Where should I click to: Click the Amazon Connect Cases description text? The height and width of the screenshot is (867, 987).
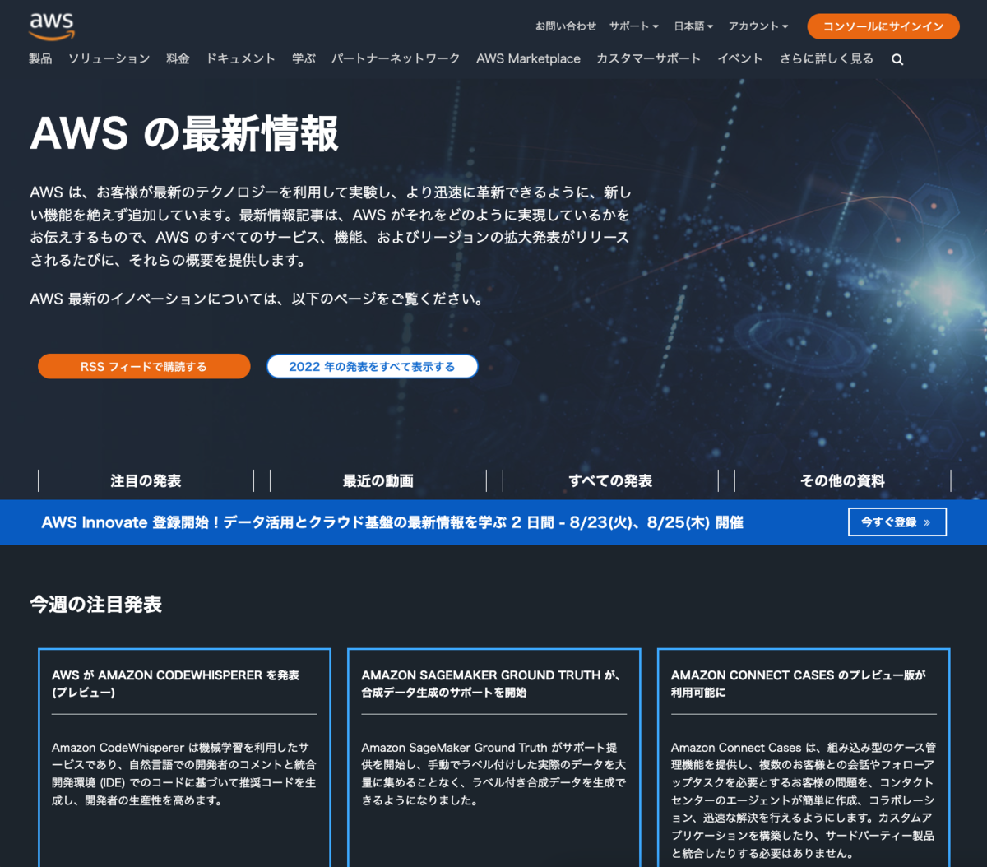(x=804, y=800)
